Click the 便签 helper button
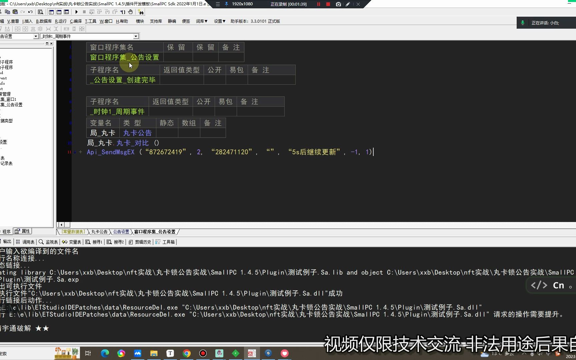The image size is (576, 360). [x=186, y=21]
